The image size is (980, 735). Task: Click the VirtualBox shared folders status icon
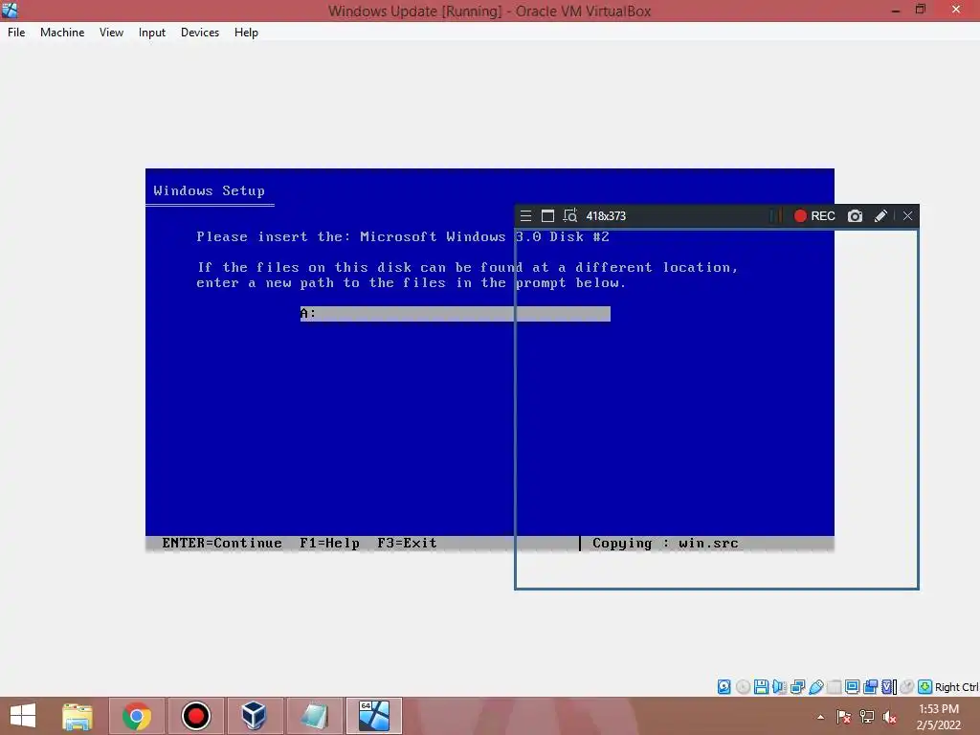pos(834,687)
